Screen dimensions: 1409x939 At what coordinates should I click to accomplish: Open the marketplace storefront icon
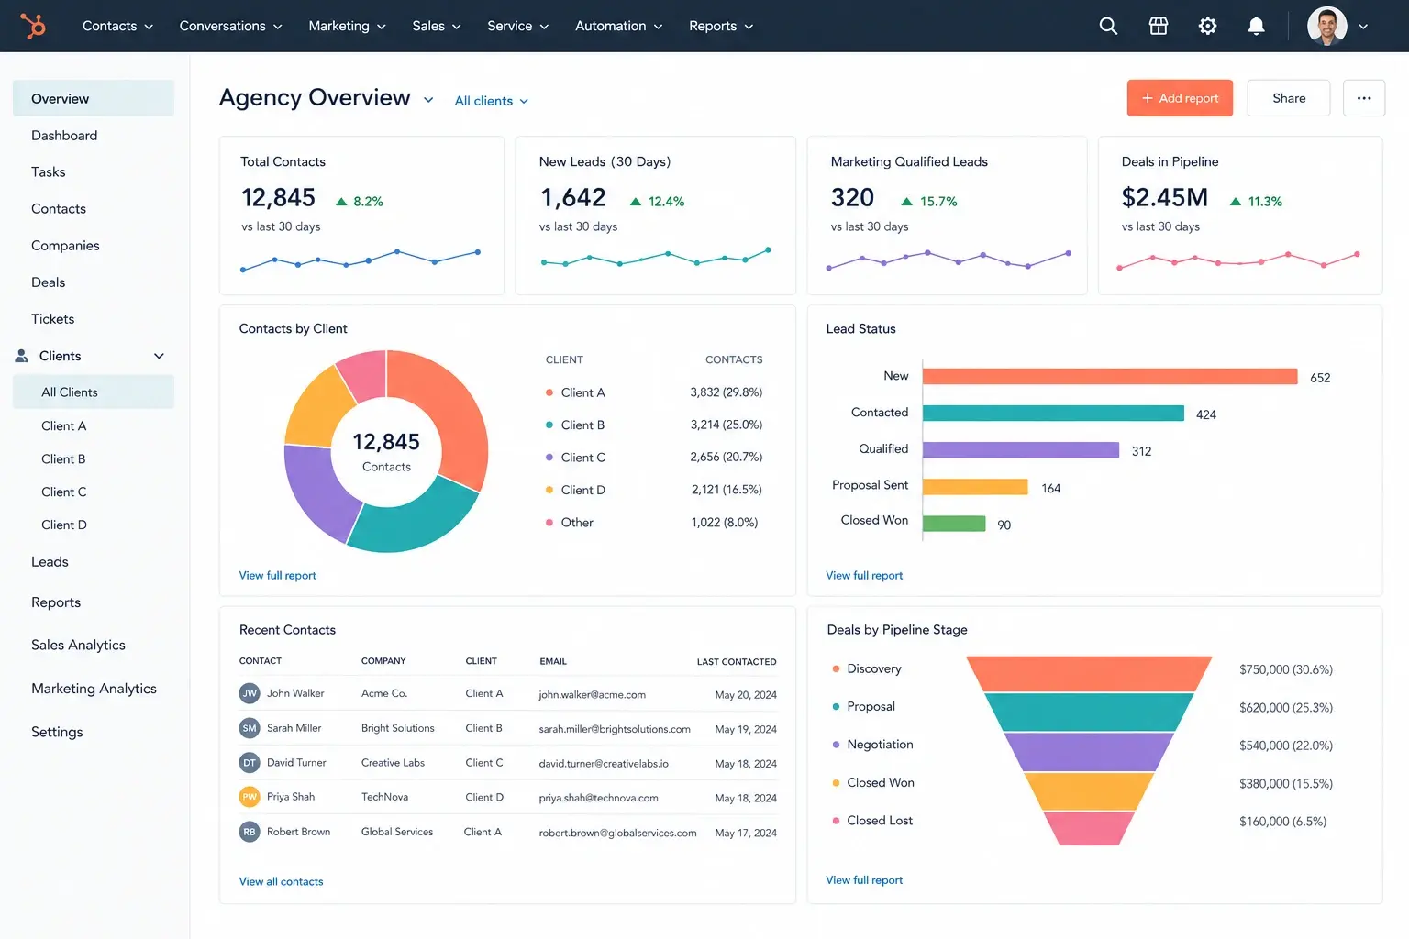point(1159,26)
